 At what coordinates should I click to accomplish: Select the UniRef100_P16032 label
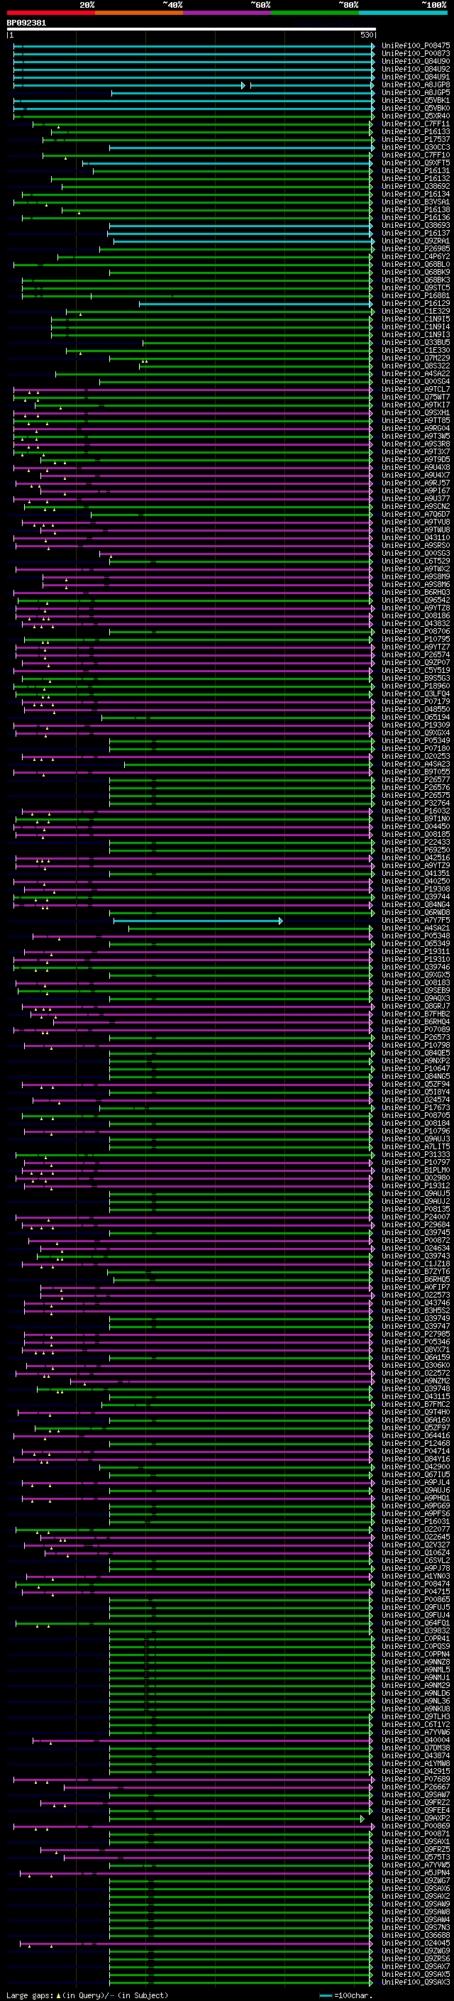coord(416,811)
